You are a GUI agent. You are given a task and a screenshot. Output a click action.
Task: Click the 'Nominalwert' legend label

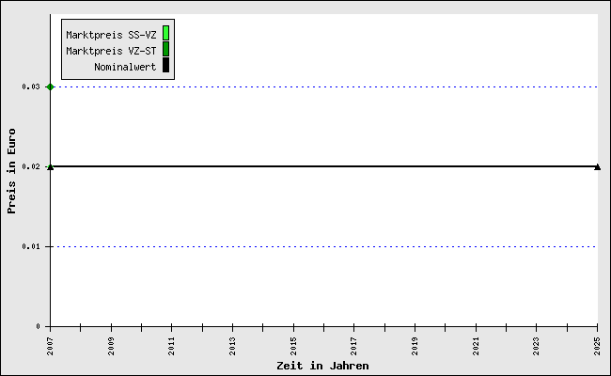[x=125, y=67]
